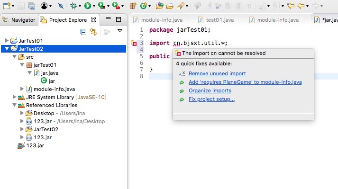This screenshot has width=338, height=189.
Task: Open the Project Explorer View Menu triangle
Action: coord(120,31)
